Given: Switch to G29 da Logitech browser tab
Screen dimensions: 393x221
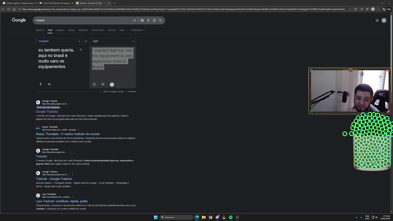Looking at the screenshot, I should click(19, 3).
